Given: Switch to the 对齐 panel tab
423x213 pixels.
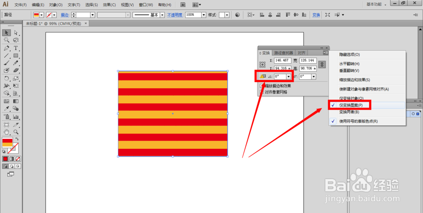Looking at the screenshot, I should click(x=302, y=53).
